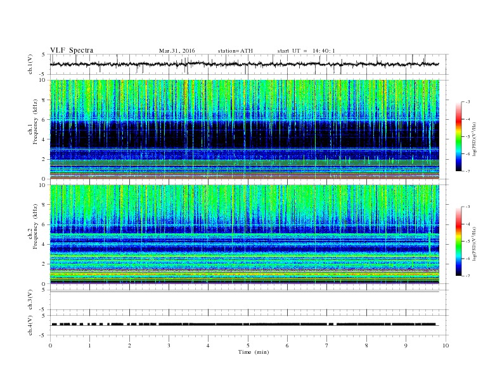
Task: Click time axis tick label '4'
Action: click(x=208, y=346)
